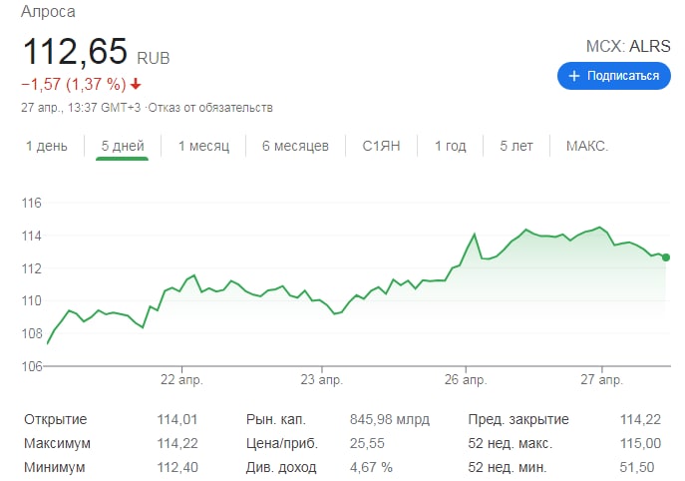
Task: Select the С1ЯН year-to-date tab
Action: point(381,146)
